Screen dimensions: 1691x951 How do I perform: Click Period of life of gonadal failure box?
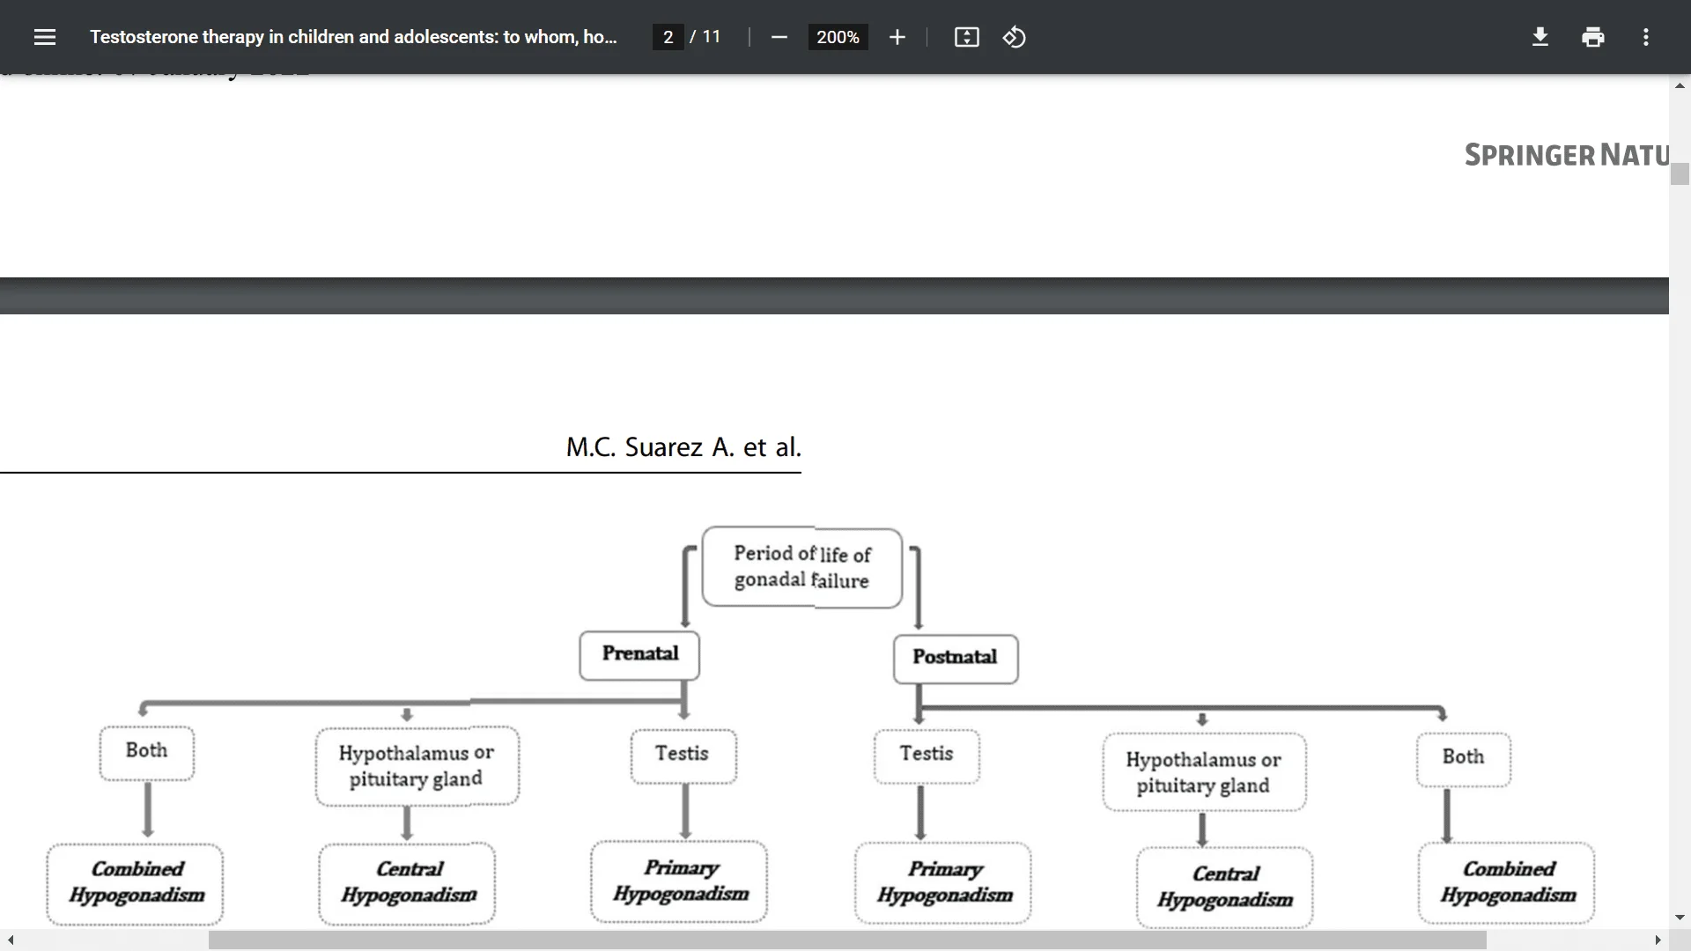point(801,567)
